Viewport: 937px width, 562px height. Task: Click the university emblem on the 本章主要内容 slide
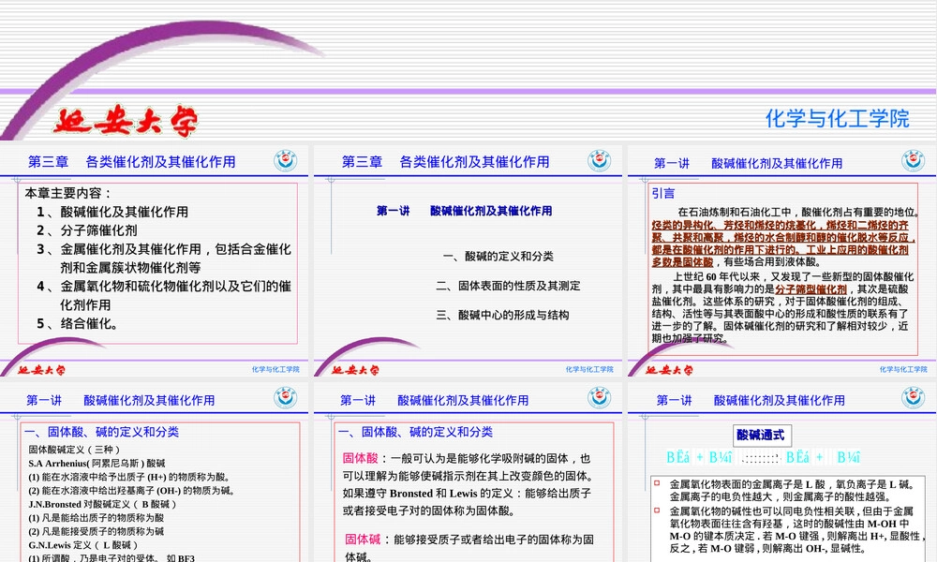click(286, 161)
